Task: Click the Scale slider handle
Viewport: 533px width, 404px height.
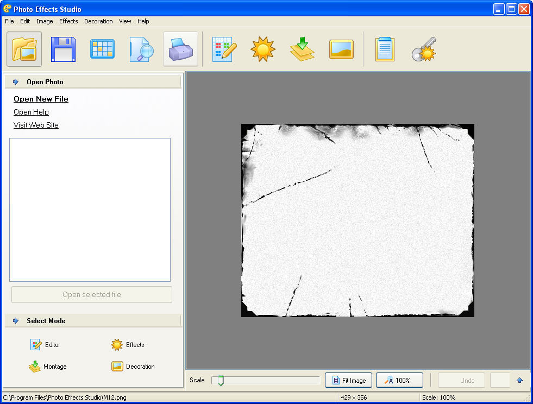Action: [x=220, y=381]
